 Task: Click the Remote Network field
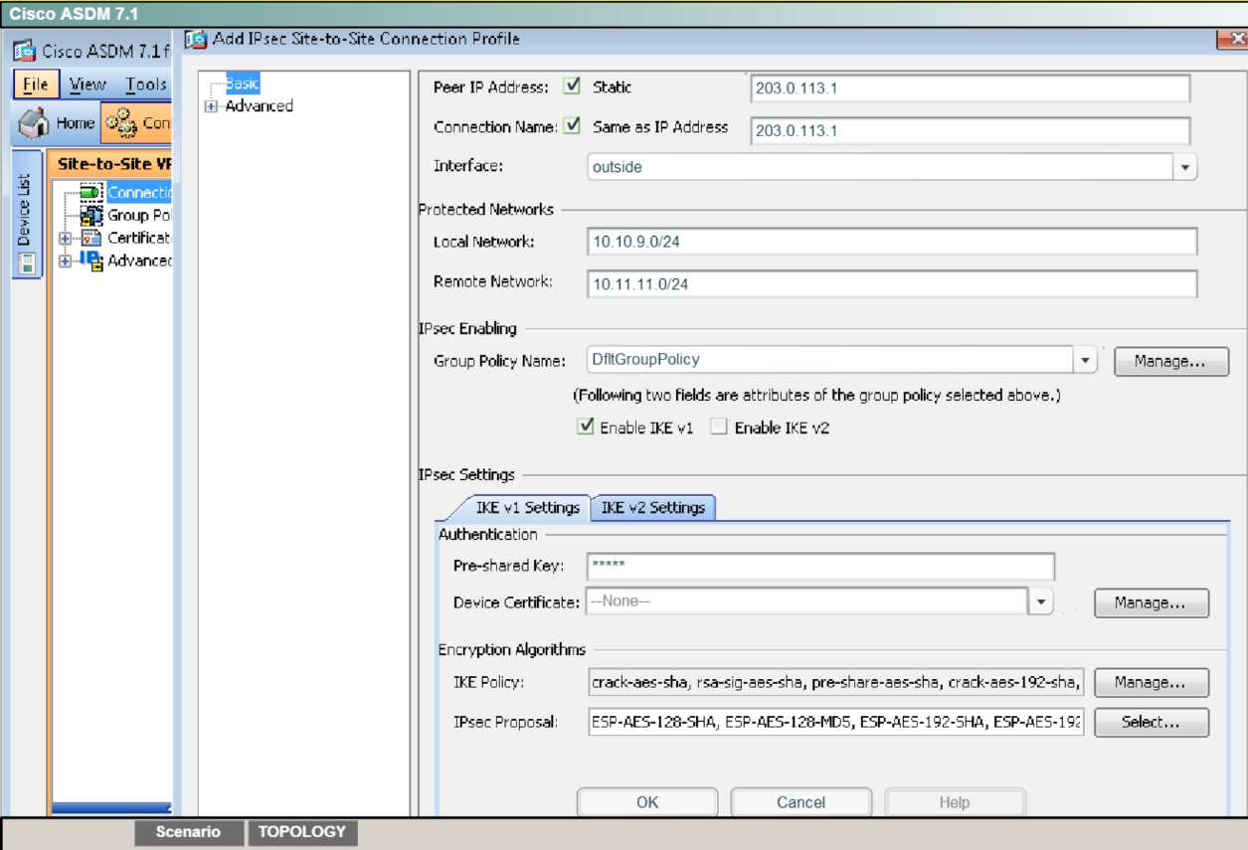point(892,283)
